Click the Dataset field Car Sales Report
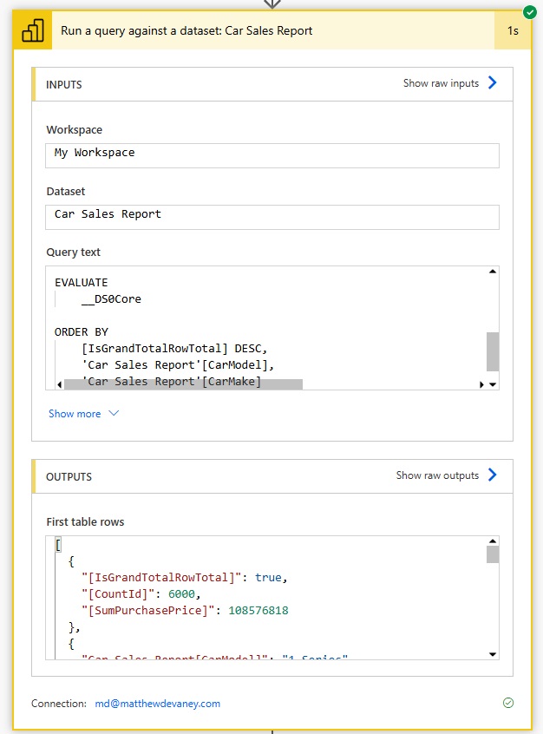Image resolution: width=543 pixels, height=734 pixels. click(x=272, y=217)
